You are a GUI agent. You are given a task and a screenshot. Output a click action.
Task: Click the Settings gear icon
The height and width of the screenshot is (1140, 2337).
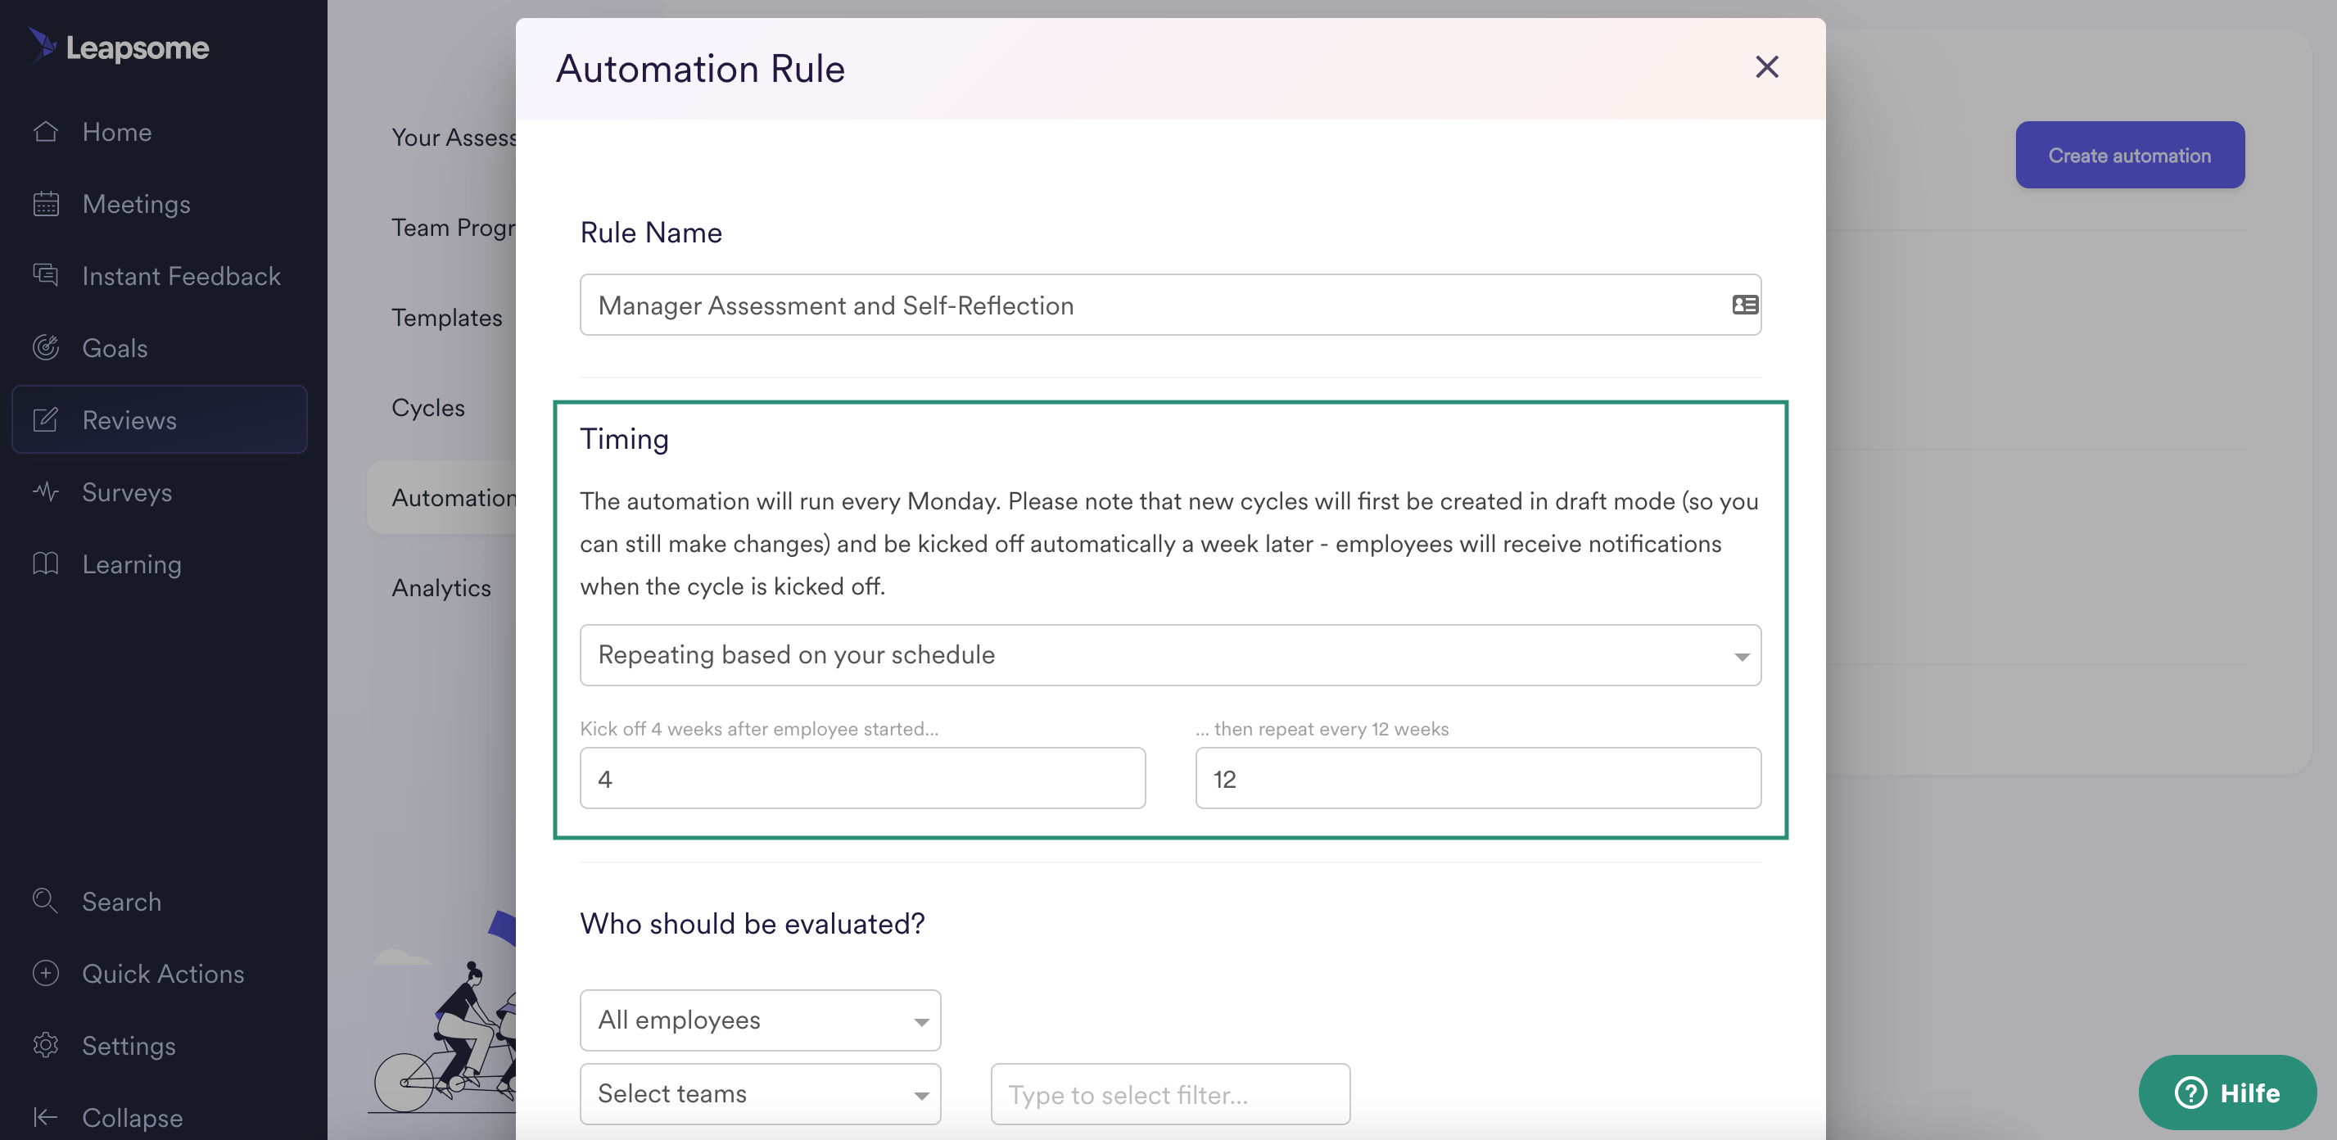click(45, 1045)
